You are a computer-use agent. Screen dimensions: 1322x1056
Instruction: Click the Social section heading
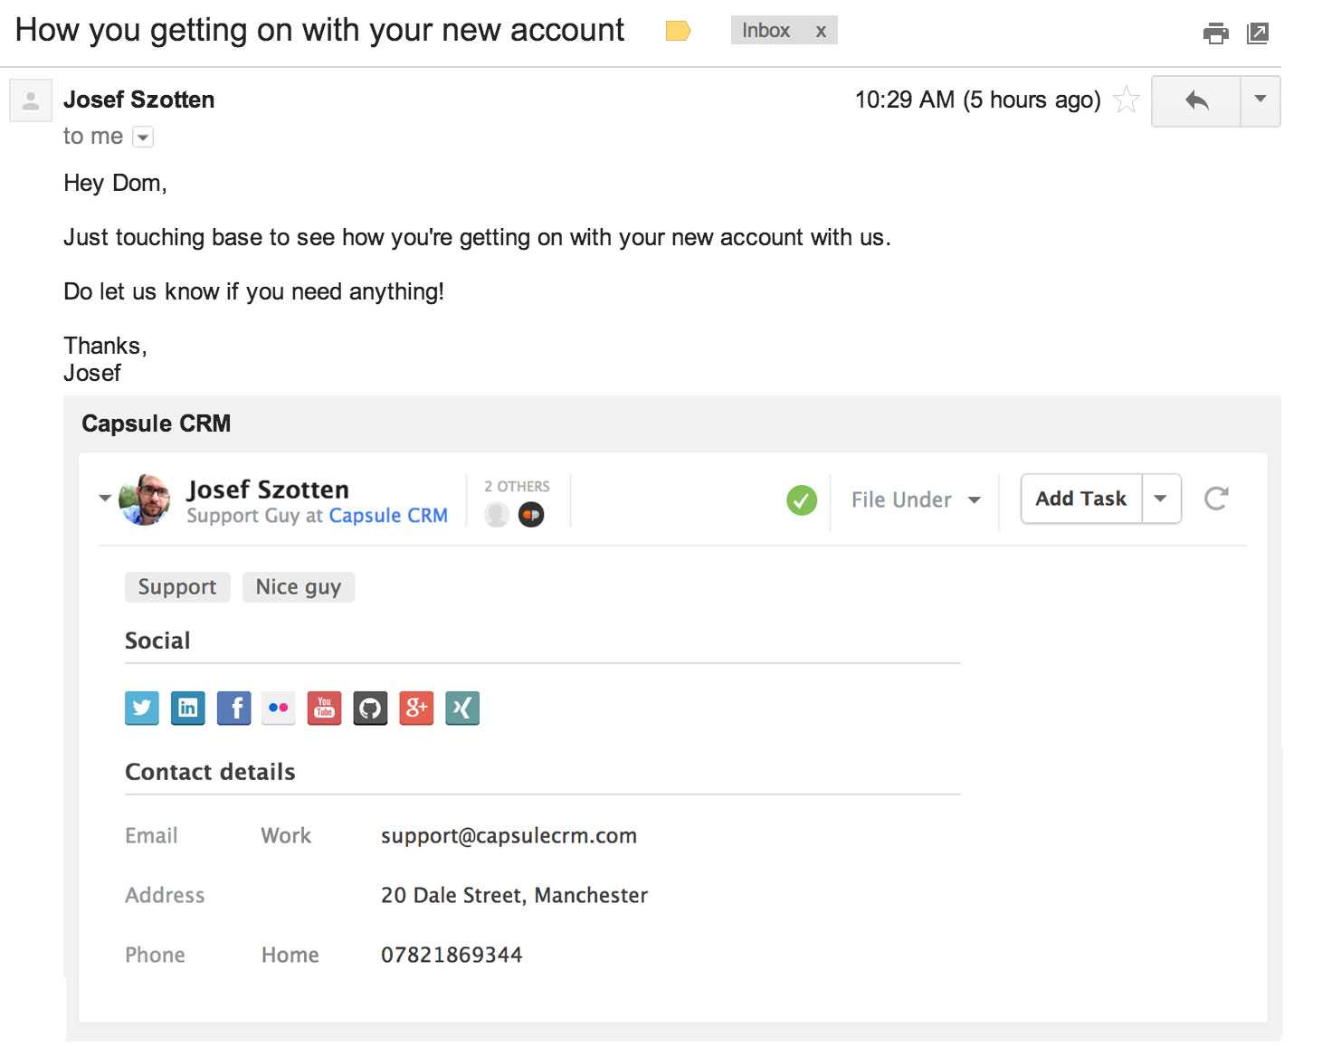point(157,641)
